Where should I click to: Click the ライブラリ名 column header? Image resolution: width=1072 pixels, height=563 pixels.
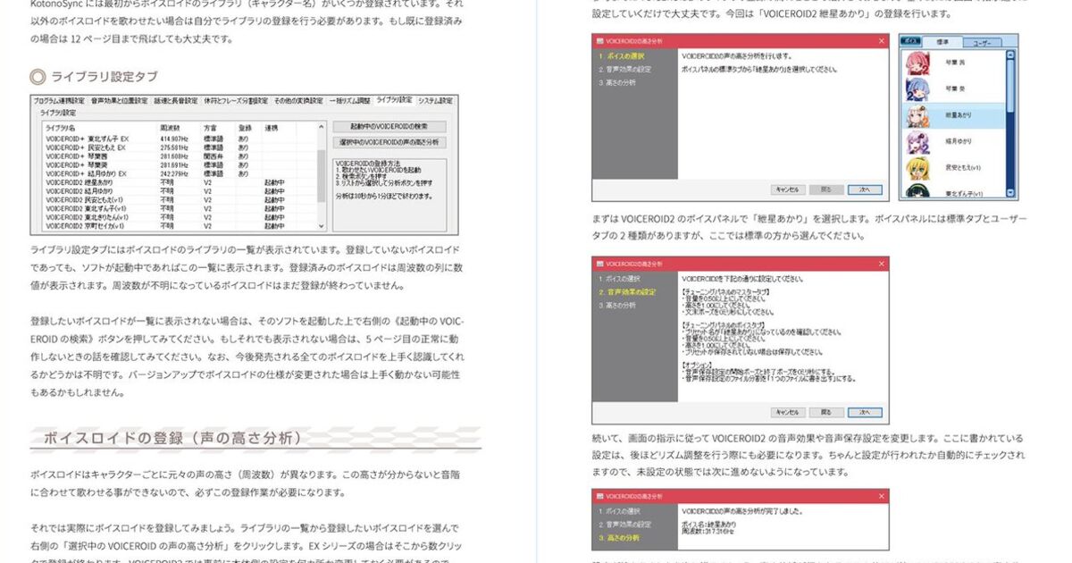tap(98, 128)
